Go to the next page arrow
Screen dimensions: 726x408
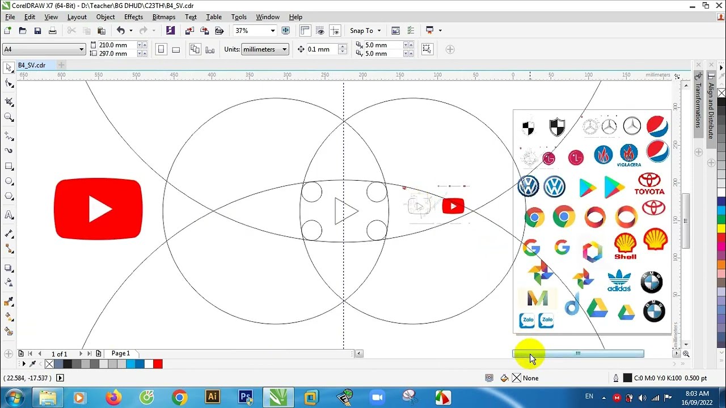(80, 354)
